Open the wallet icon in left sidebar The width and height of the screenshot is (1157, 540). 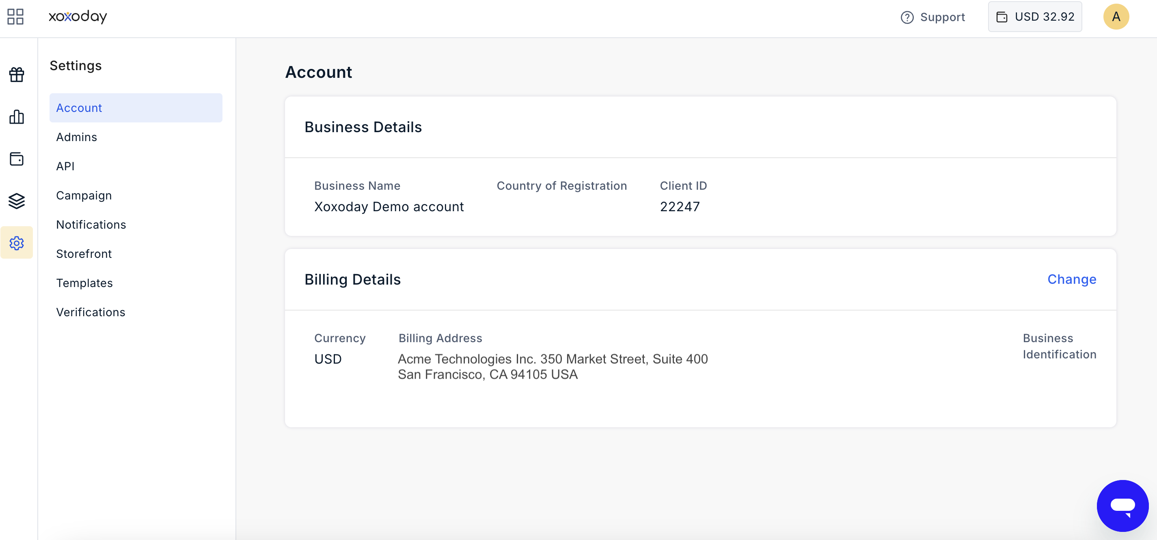coord(17,159)
